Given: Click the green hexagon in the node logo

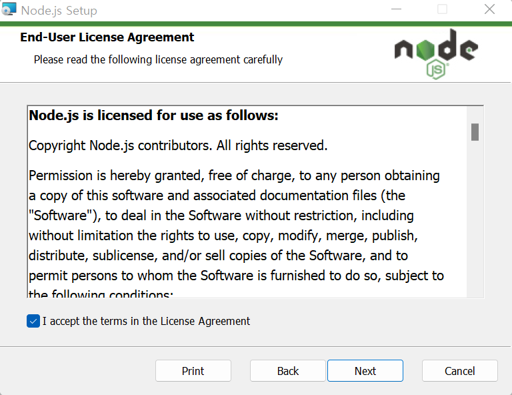Looking at the screenshot, I should click(x=425, y=50).
